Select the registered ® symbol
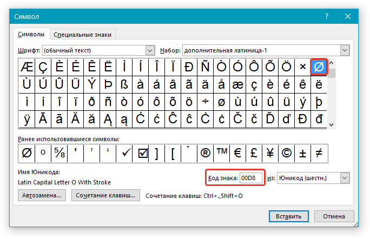 [206, 154]
